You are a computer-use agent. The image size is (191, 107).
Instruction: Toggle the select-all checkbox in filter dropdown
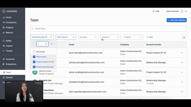pos(34,44)
